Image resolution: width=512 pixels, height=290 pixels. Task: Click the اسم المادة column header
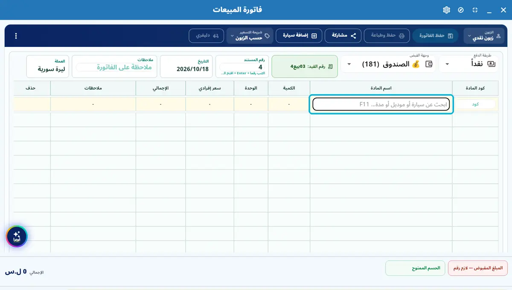pos(381,88)
